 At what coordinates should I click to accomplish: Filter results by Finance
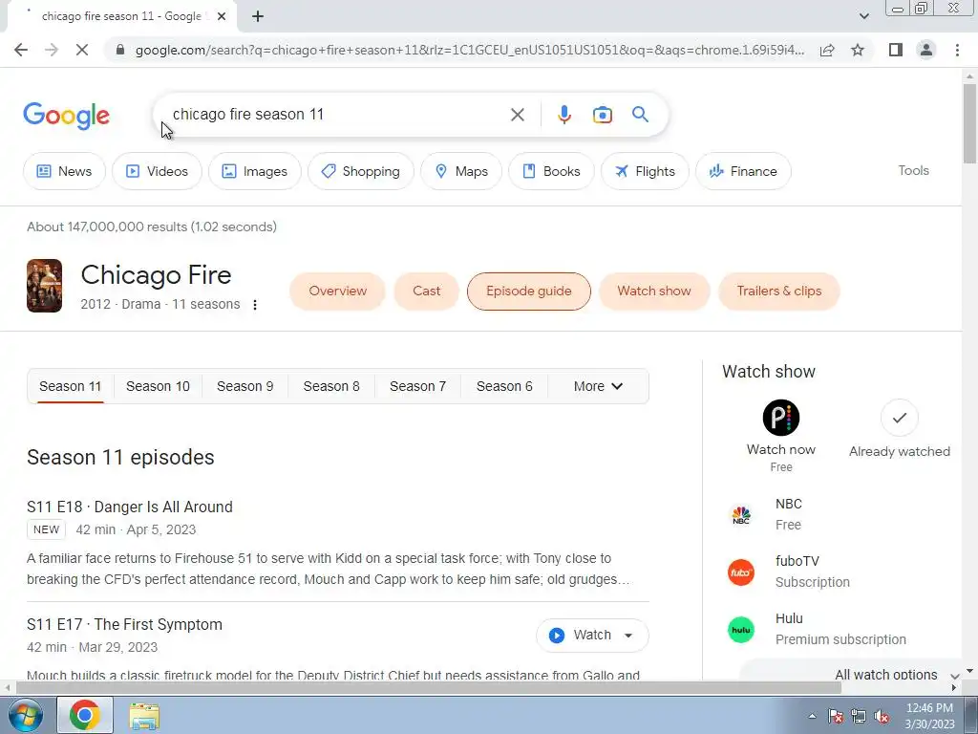click(743, 171)
